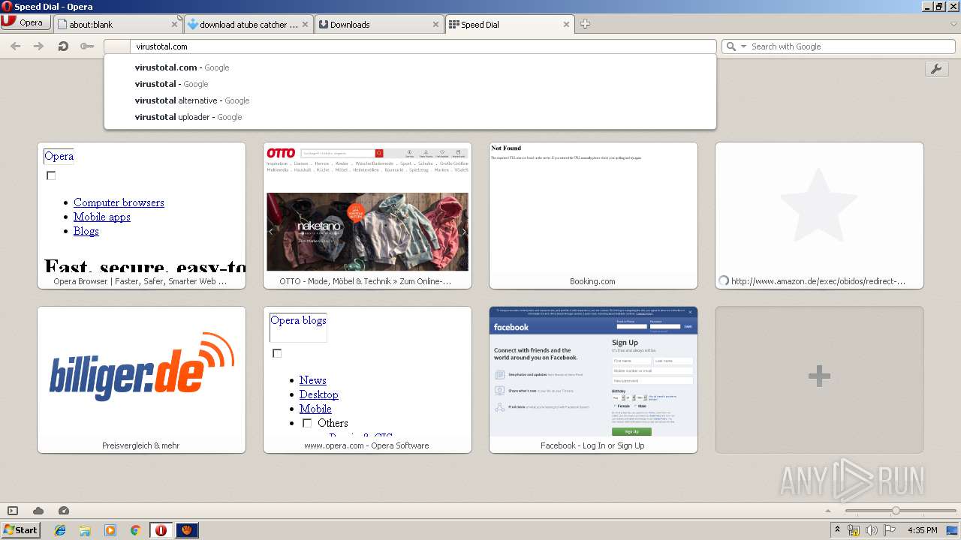Choose virustotal alternative suggestion
The height and width of the screenshot is (540, 961).
[410, 100]
